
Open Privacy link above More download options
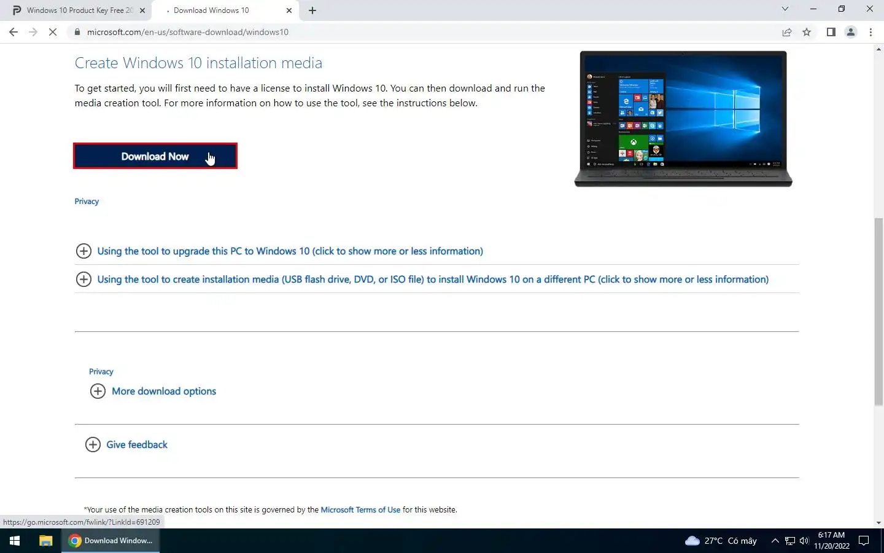[101, 372]
